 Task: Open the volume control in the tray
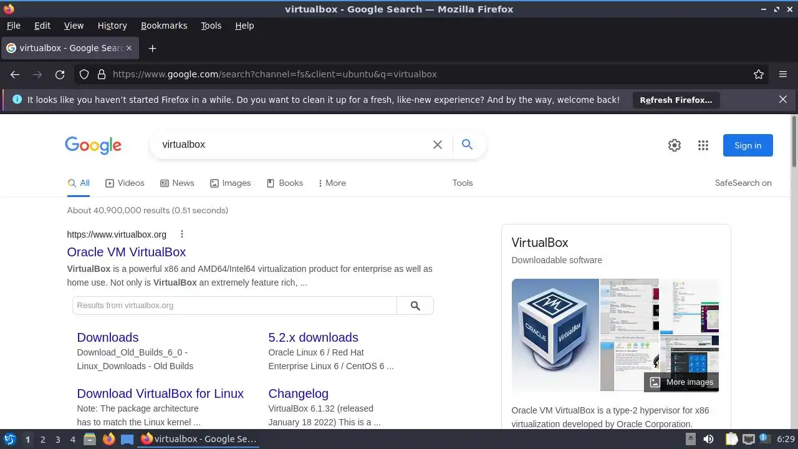point(708,439)
